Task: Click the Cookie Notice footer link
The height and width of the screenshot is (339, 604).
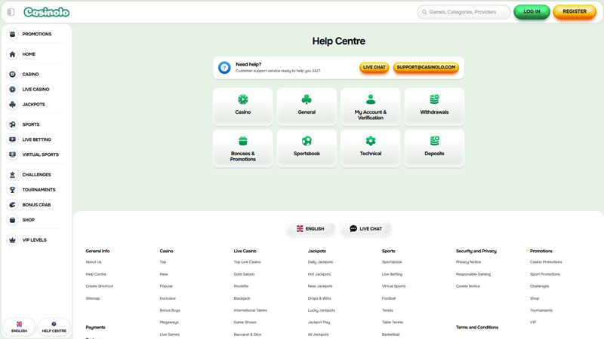Action: [467, 286]
